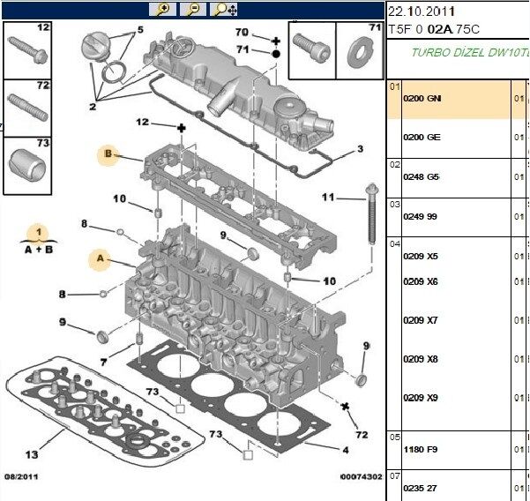
Task: Select sleeve thumbnail labeled 73
Action: point(28,167)
